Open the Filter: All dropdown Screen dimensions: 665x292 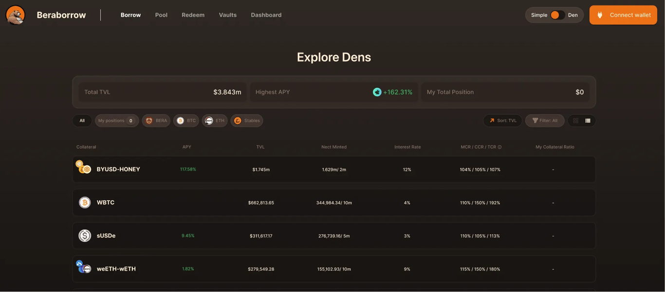(x=545, y=120)
